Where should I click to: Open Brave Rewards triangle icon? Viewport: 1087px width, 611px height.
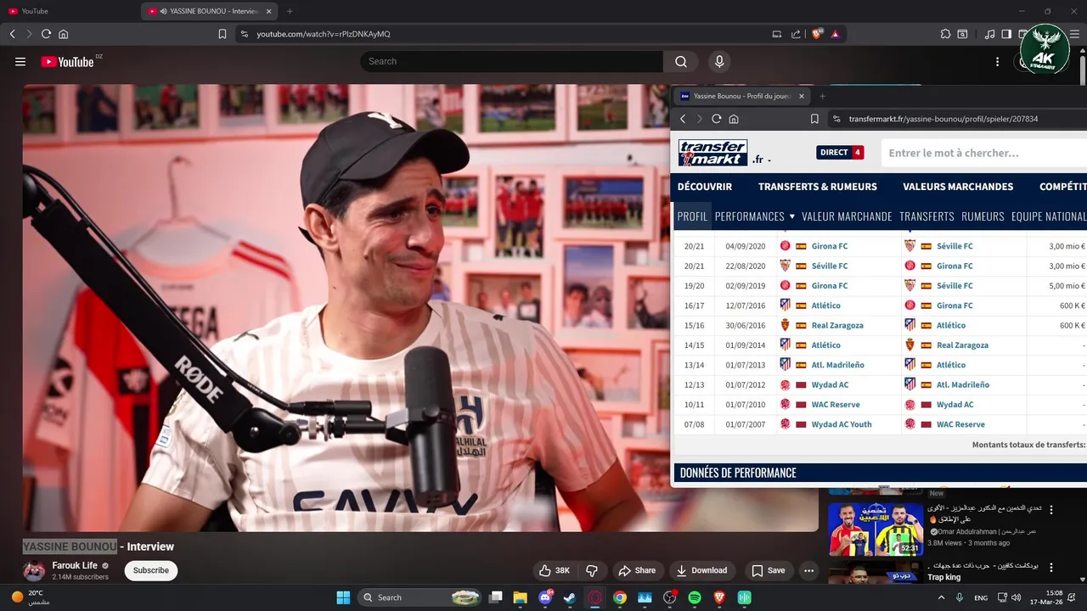(836, 34)
